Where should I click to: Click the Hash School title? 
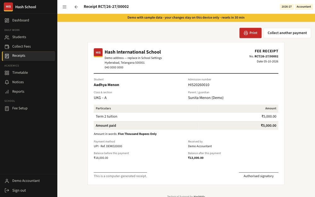26,7
